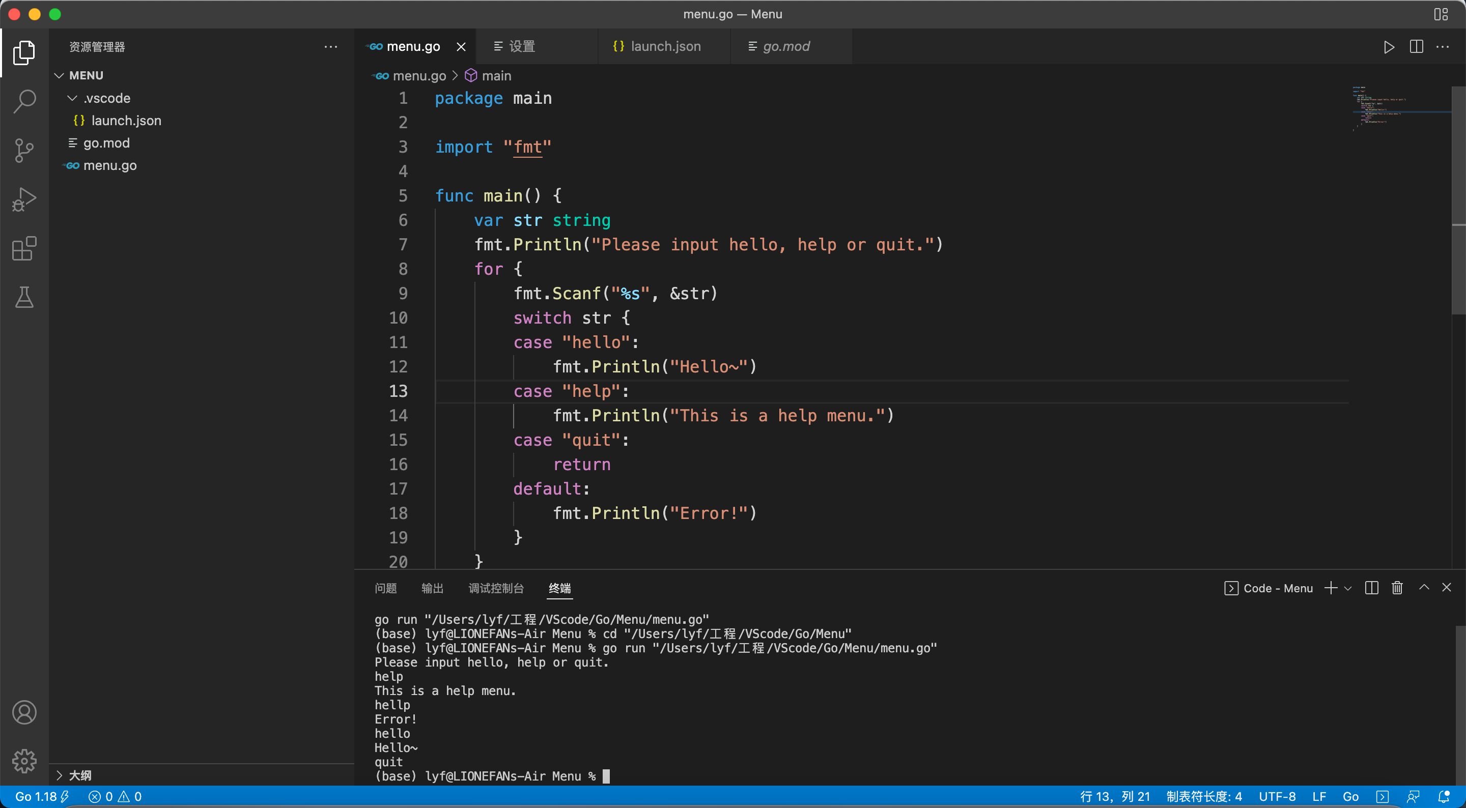Click the default keyword on line 17
This screenshot has width=1466, height=808.
click(547, 489)
